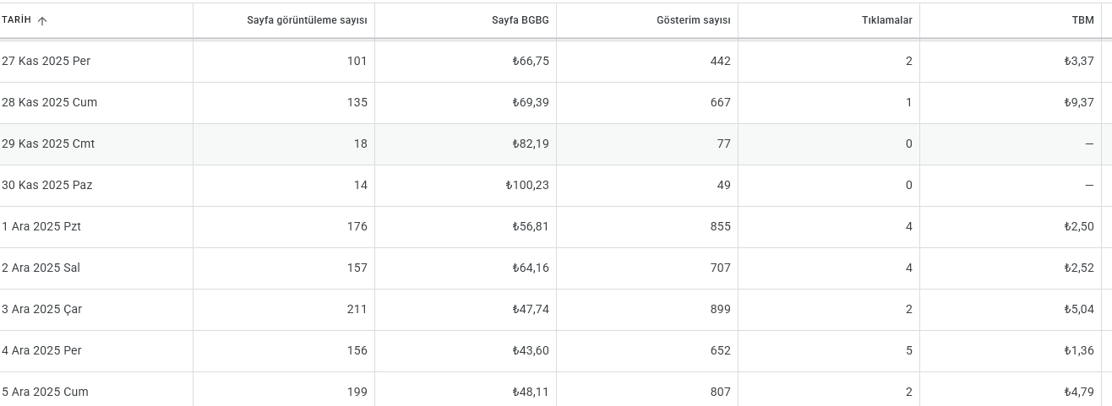Image resolution: width=1112 pixels, height=406 pixels.
Task: Select the 28 Kas 2025 Cum row
Action: tap(551, 103)
